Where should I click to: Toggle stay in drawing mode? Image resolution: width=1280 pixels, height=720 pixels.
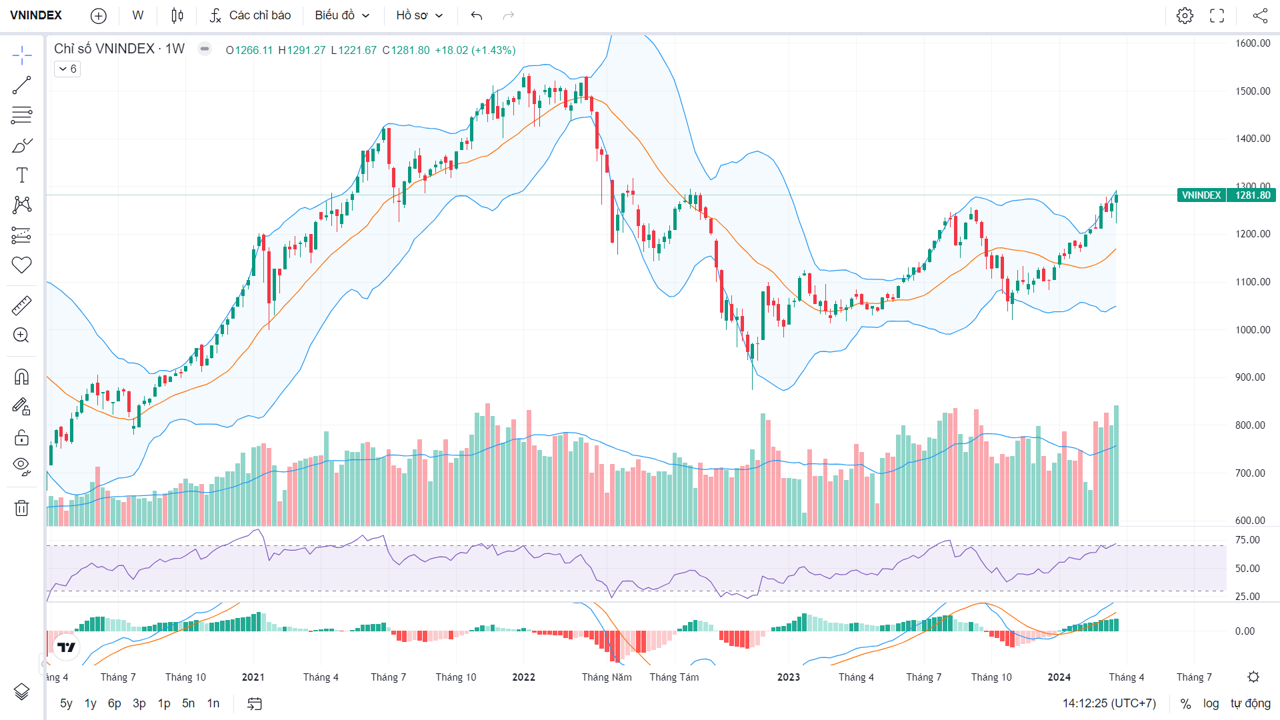coord(22,407)
